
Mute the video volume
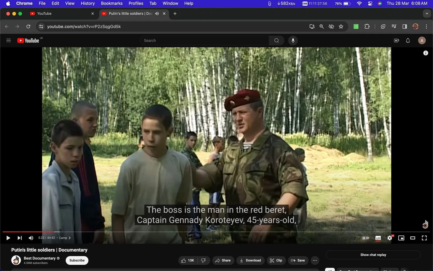31,238
